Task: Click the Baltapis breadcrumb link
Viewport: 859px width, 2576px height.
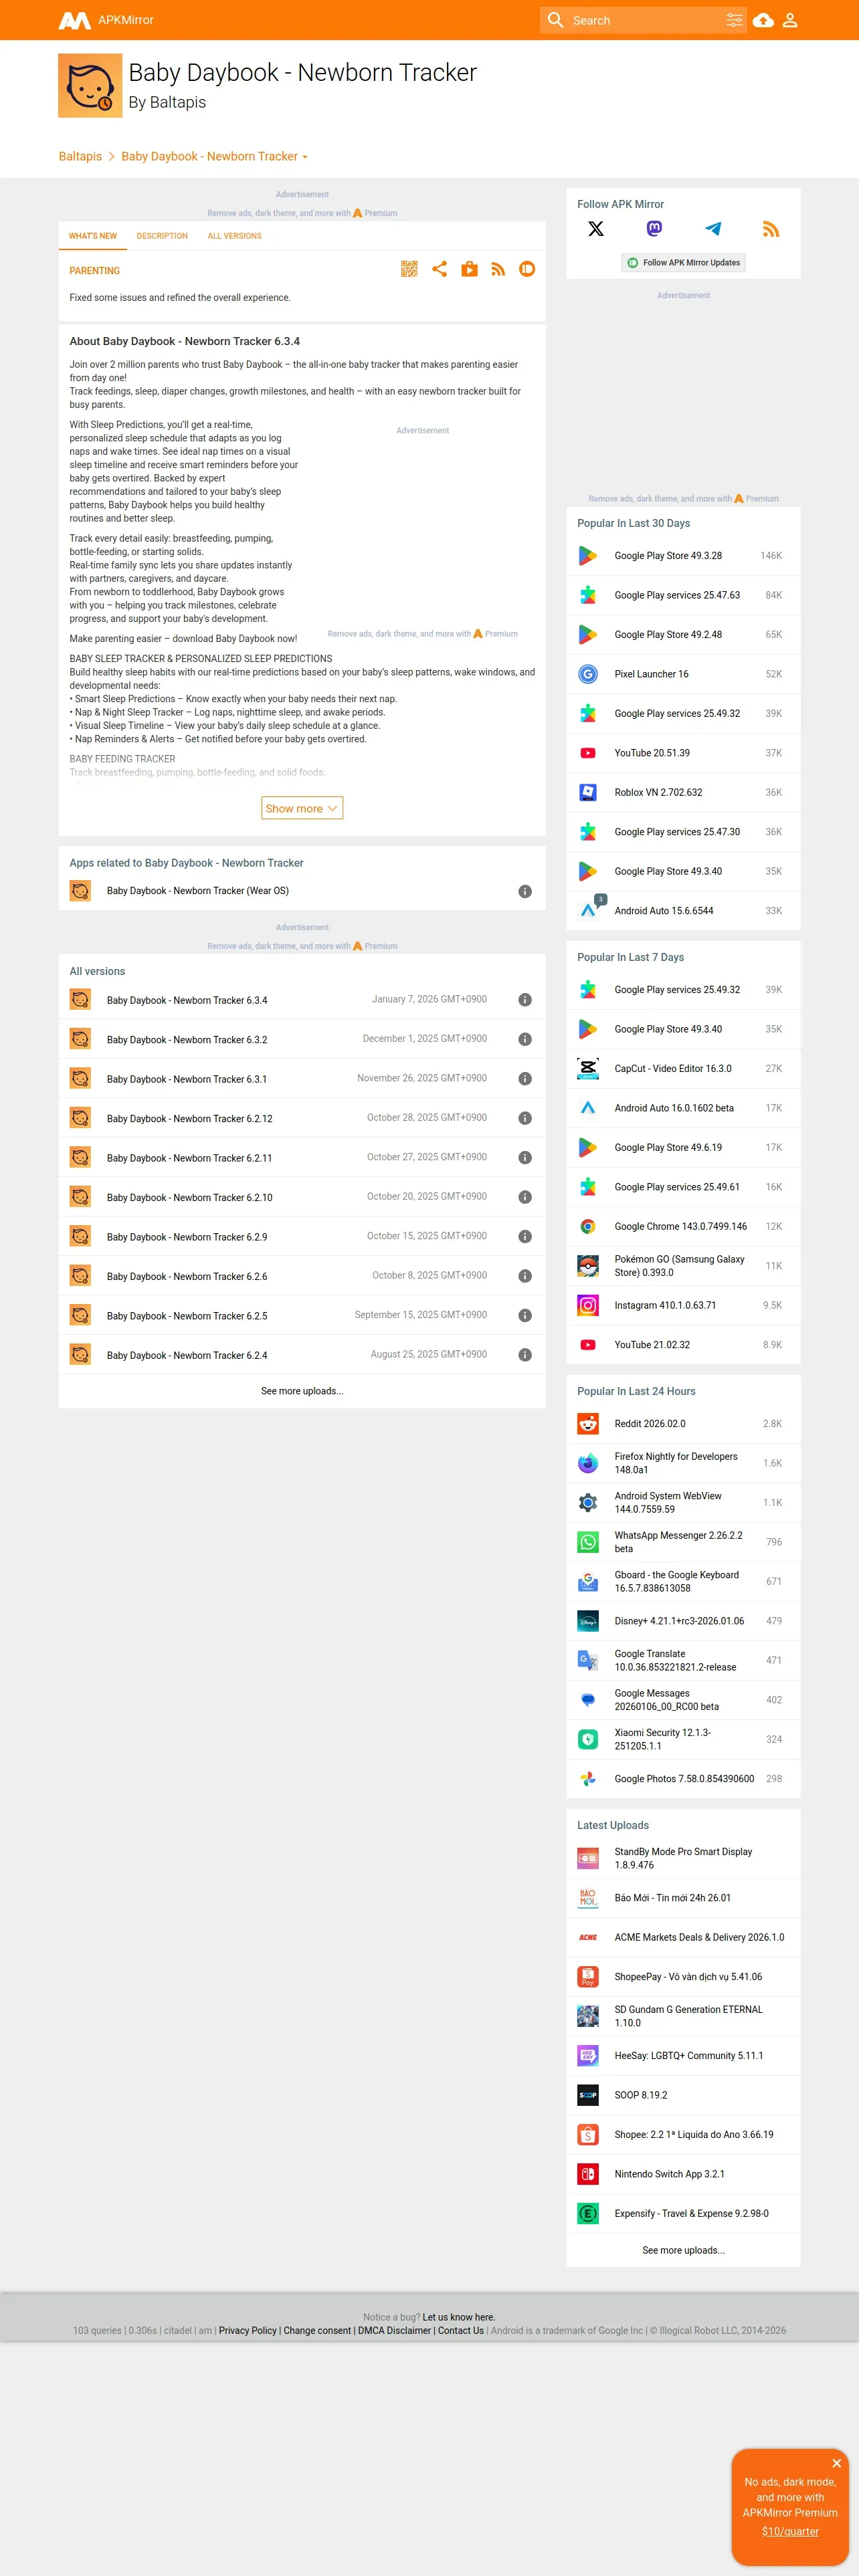Action: pos(80,157)
